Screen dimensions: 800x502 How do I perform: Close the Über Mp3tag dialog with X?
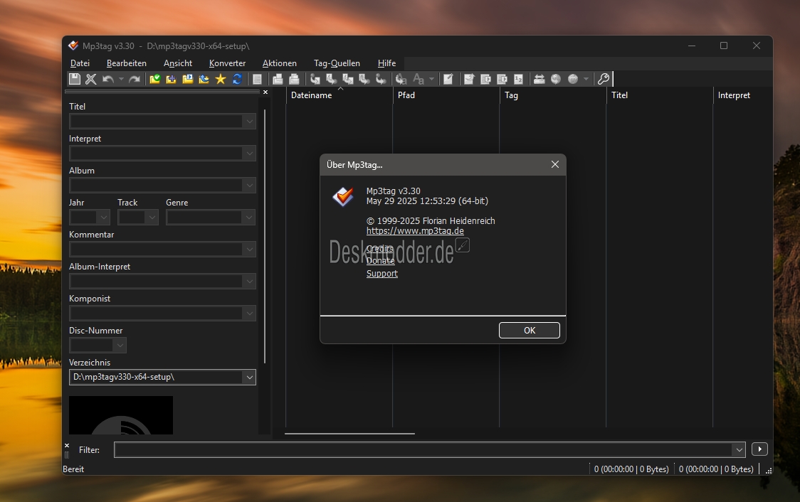(x=555, y=164)
